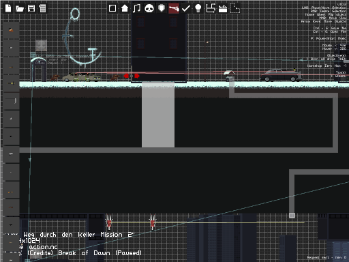Viewport: 349px width, 262px height.
Task: Save the level with the floppy disk icon
Action: [x=31, y=8]
